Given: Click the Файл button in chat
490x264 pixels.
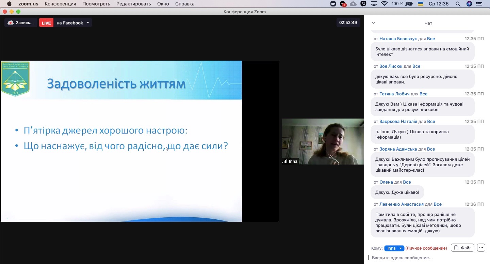Looking at the screenshot, I should pos(462,248).
